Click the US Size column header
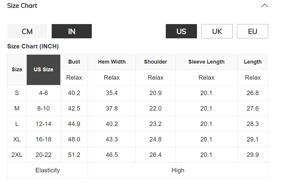 tap(43, 70)
